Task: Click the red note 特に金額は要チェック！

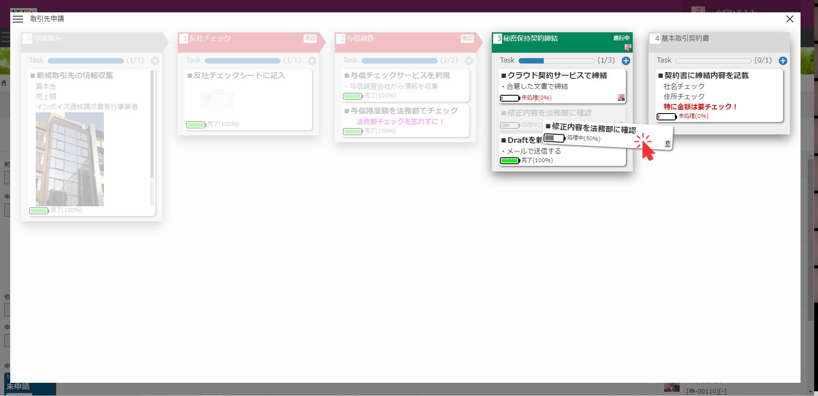Action: click(x=700, y=107)
